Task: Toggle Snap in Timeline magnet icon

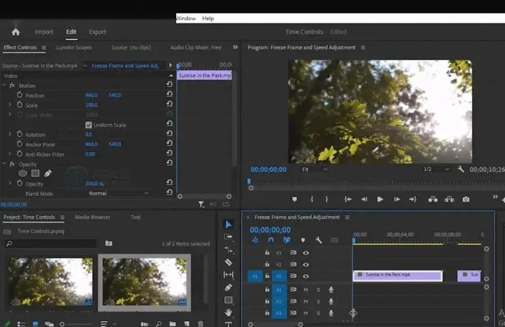Action: click(271, 240)
